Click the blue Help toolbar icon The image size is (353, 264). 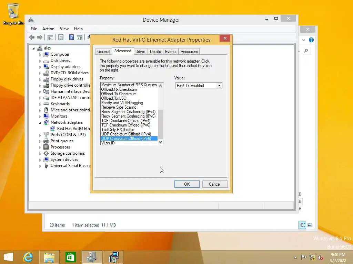click(71, 37)
